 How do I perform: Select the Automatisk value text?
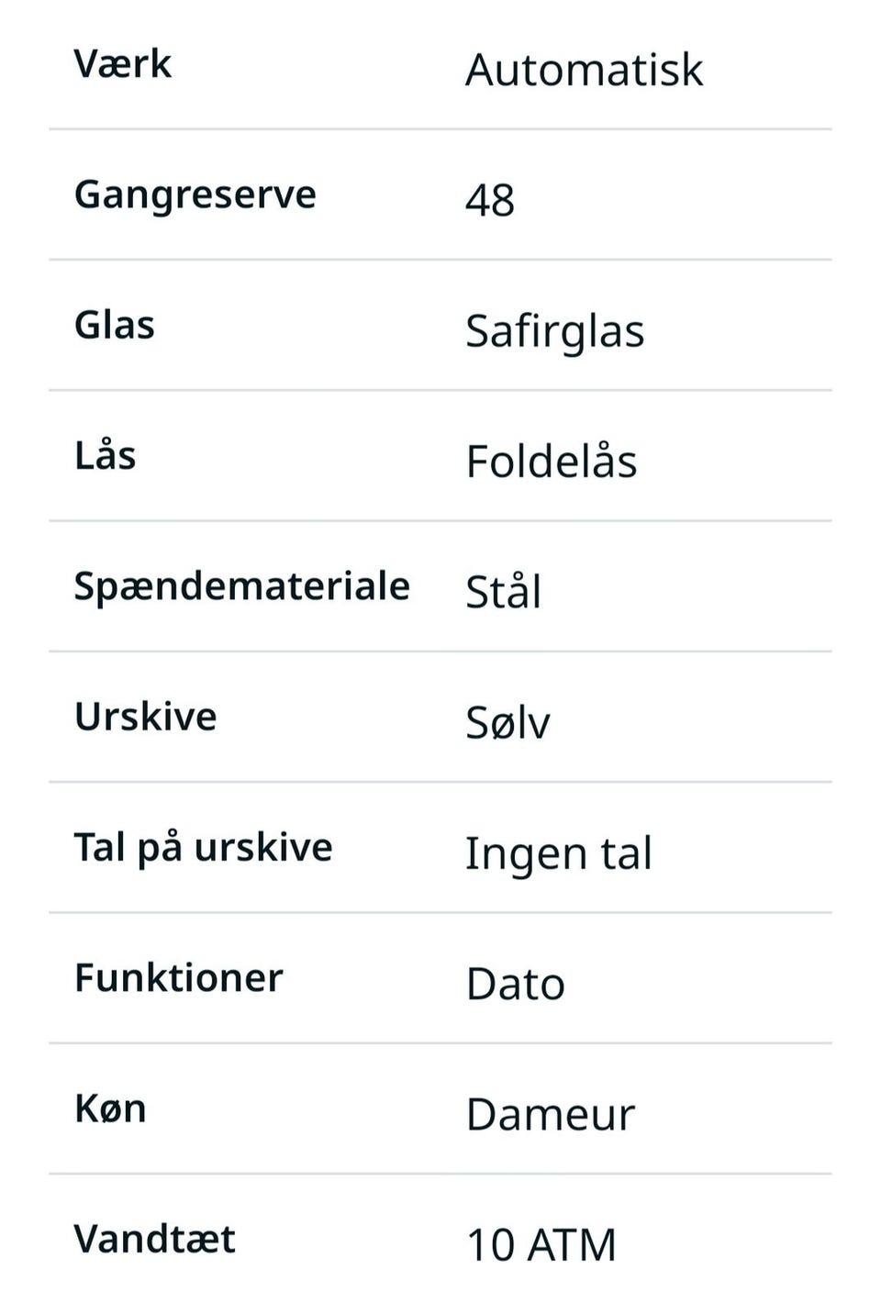[584, 70]
